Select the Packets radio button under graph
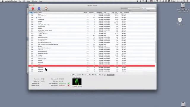This screenshot has height=107, width=190. tap(73, 86)
